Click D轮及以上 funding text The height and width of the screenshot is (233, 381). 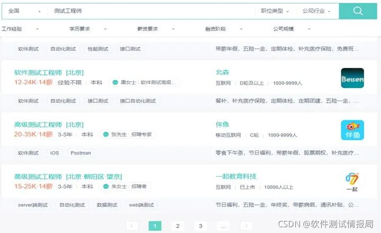point(252,83)
